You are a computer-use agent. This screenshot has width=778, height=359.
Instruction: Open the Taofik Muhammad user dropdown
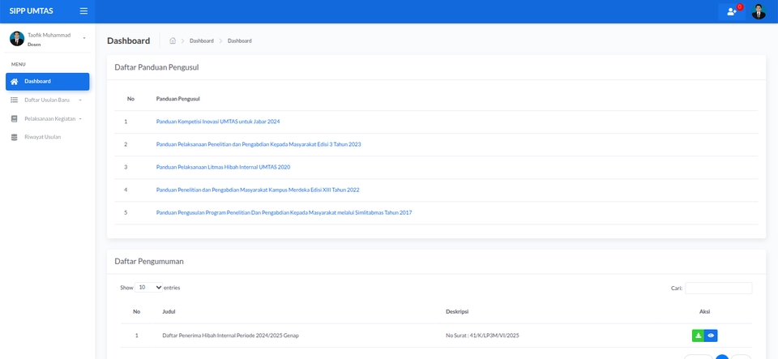[x=83, y=38]
